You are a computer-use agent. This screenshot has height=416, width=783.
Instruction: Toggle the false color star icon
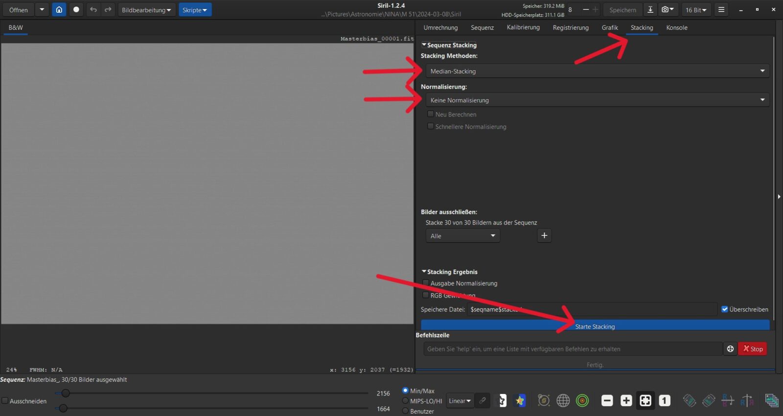click(x=520, y=401)
